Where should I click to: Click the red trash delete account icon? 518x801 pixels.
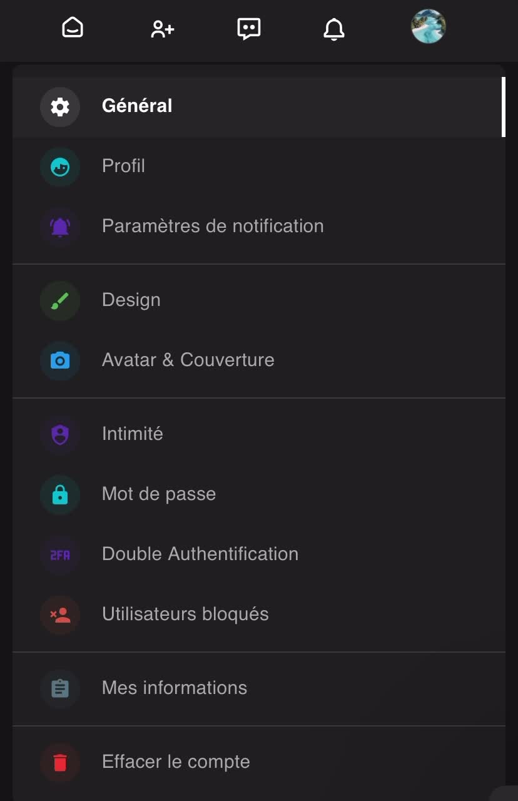(60, 763)
